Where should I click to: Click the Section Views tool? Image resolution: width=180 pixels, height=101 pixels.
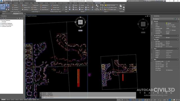tap(56, 10)
